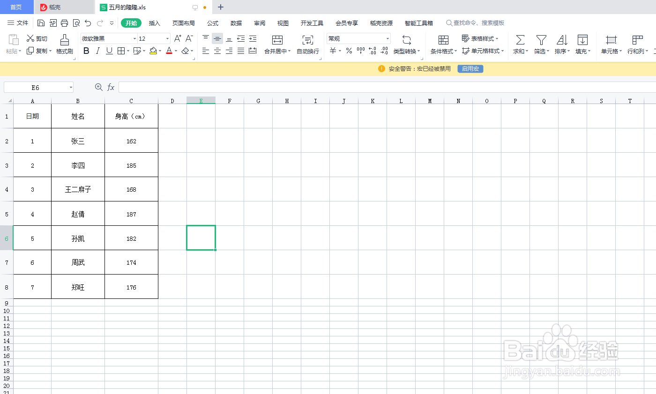The height and width of the screenshot is (394, 656).
Task: Toggle underline formatting
Action: 109,51
